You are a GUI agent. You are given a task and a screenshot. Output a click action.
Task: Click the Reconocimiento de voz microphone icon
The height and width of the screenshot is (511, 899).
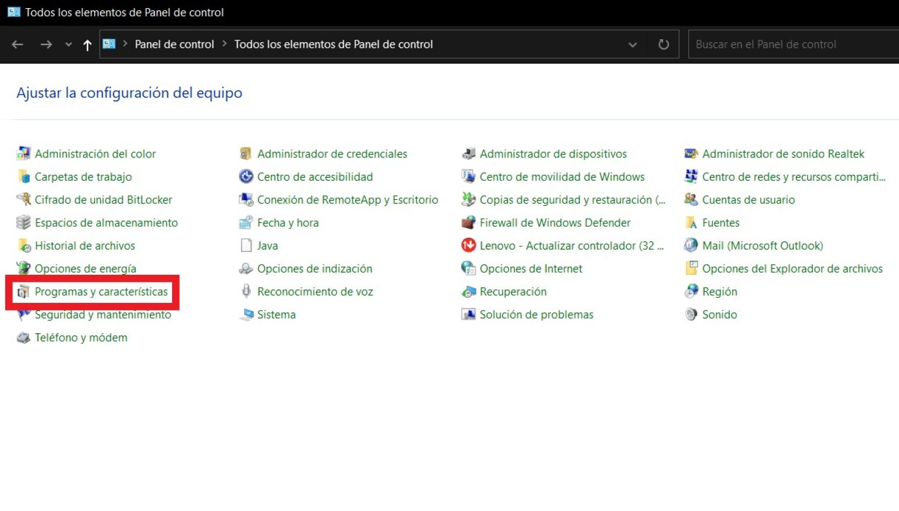click(246, 291)
